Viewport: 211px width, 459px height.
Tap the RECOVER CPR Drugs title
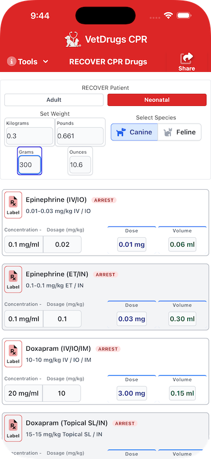point(108,62)
